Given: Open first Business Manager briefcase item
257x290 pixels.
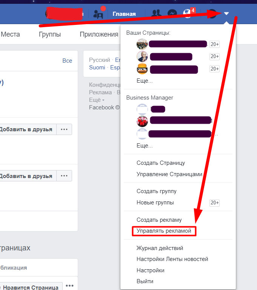Looking at the screenshot, I should pyautogui.click(x=151, y=109).
